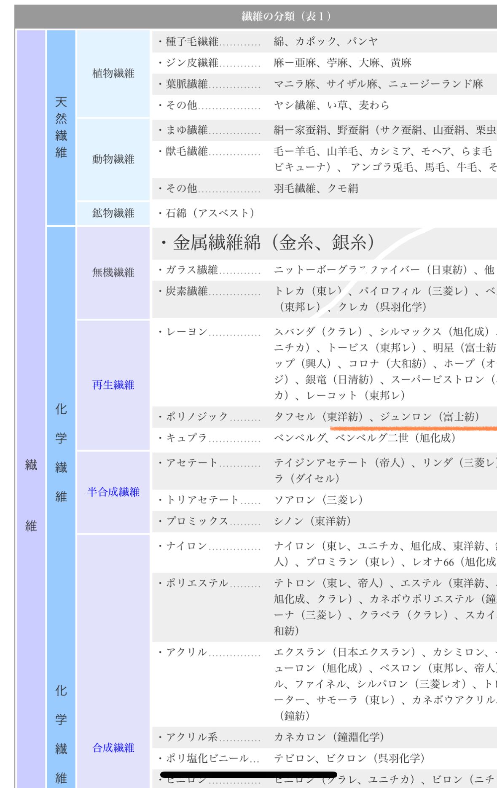Viewport: 497px width, 788px height.
Task: Click the ガラス繊維 row label
Action: (x=192, y=270)
